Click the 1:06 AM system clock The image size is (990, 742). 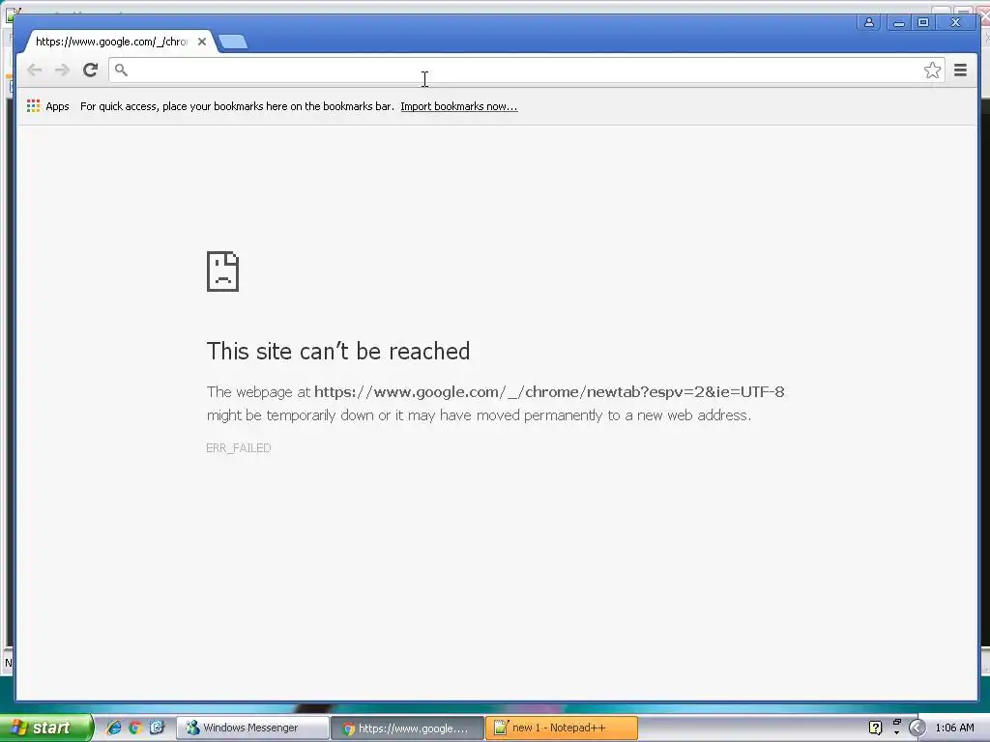pyautogui.click(x=954, y=728)
